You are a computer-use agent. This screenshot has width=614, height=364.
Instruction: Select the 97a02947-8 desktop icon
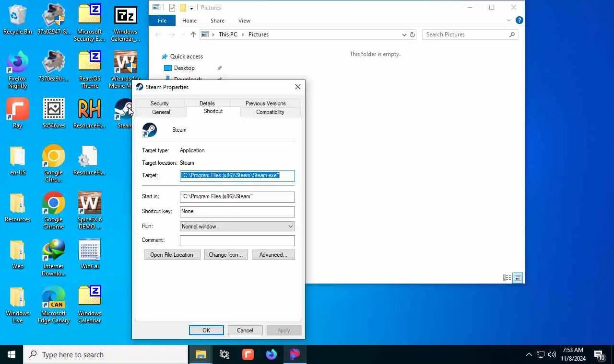pyautogui.click(x=54, y=19)
